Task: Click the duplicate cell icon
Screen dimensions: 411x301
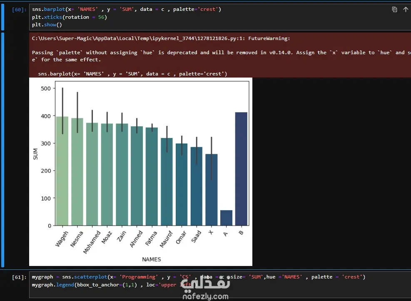Action: [x=394, y=10]
